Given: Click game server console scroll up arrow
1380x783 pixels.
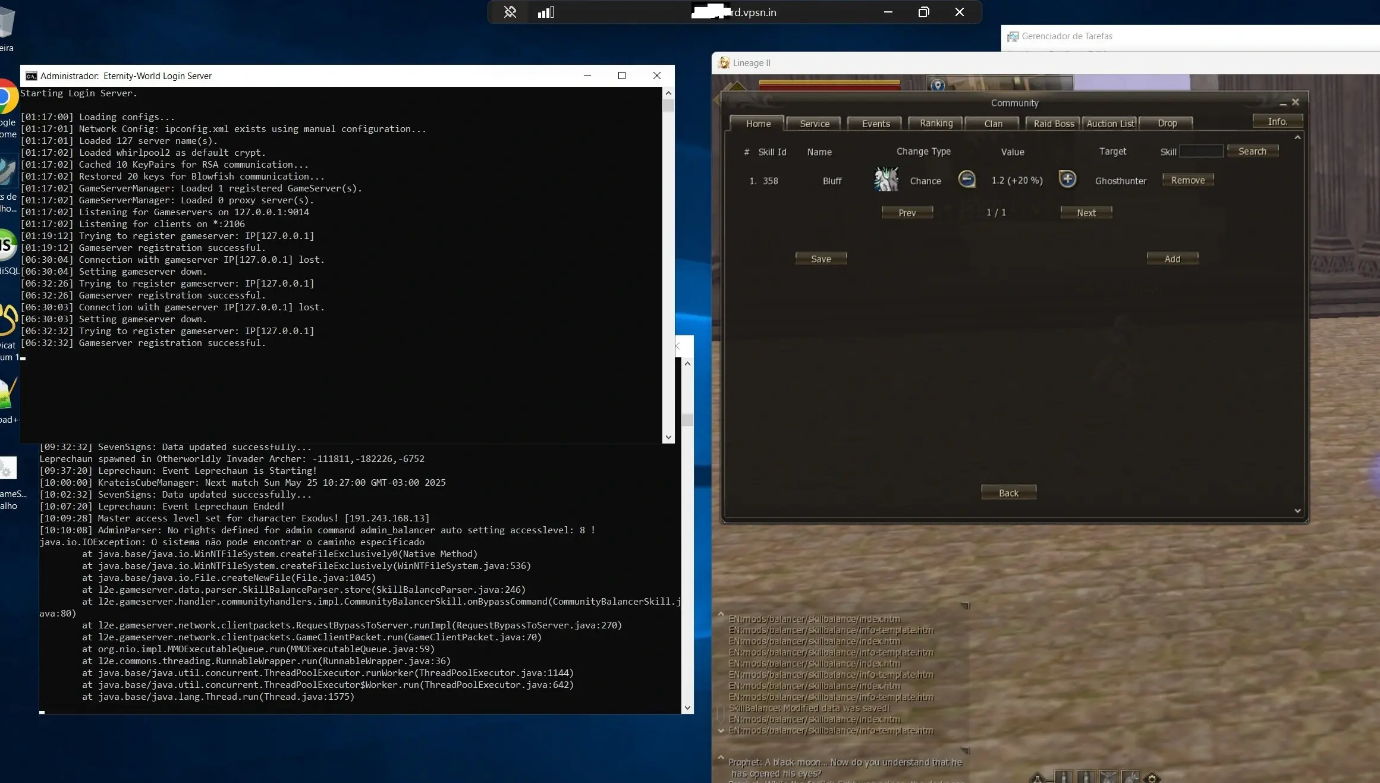Looking at the screenshot, I should 687,363.
